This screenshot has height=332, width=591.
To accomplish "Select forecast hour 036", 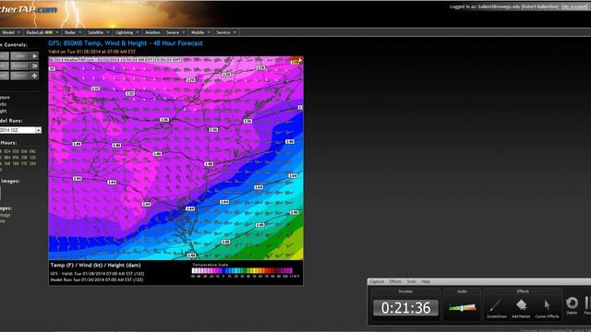I will 24,151.
